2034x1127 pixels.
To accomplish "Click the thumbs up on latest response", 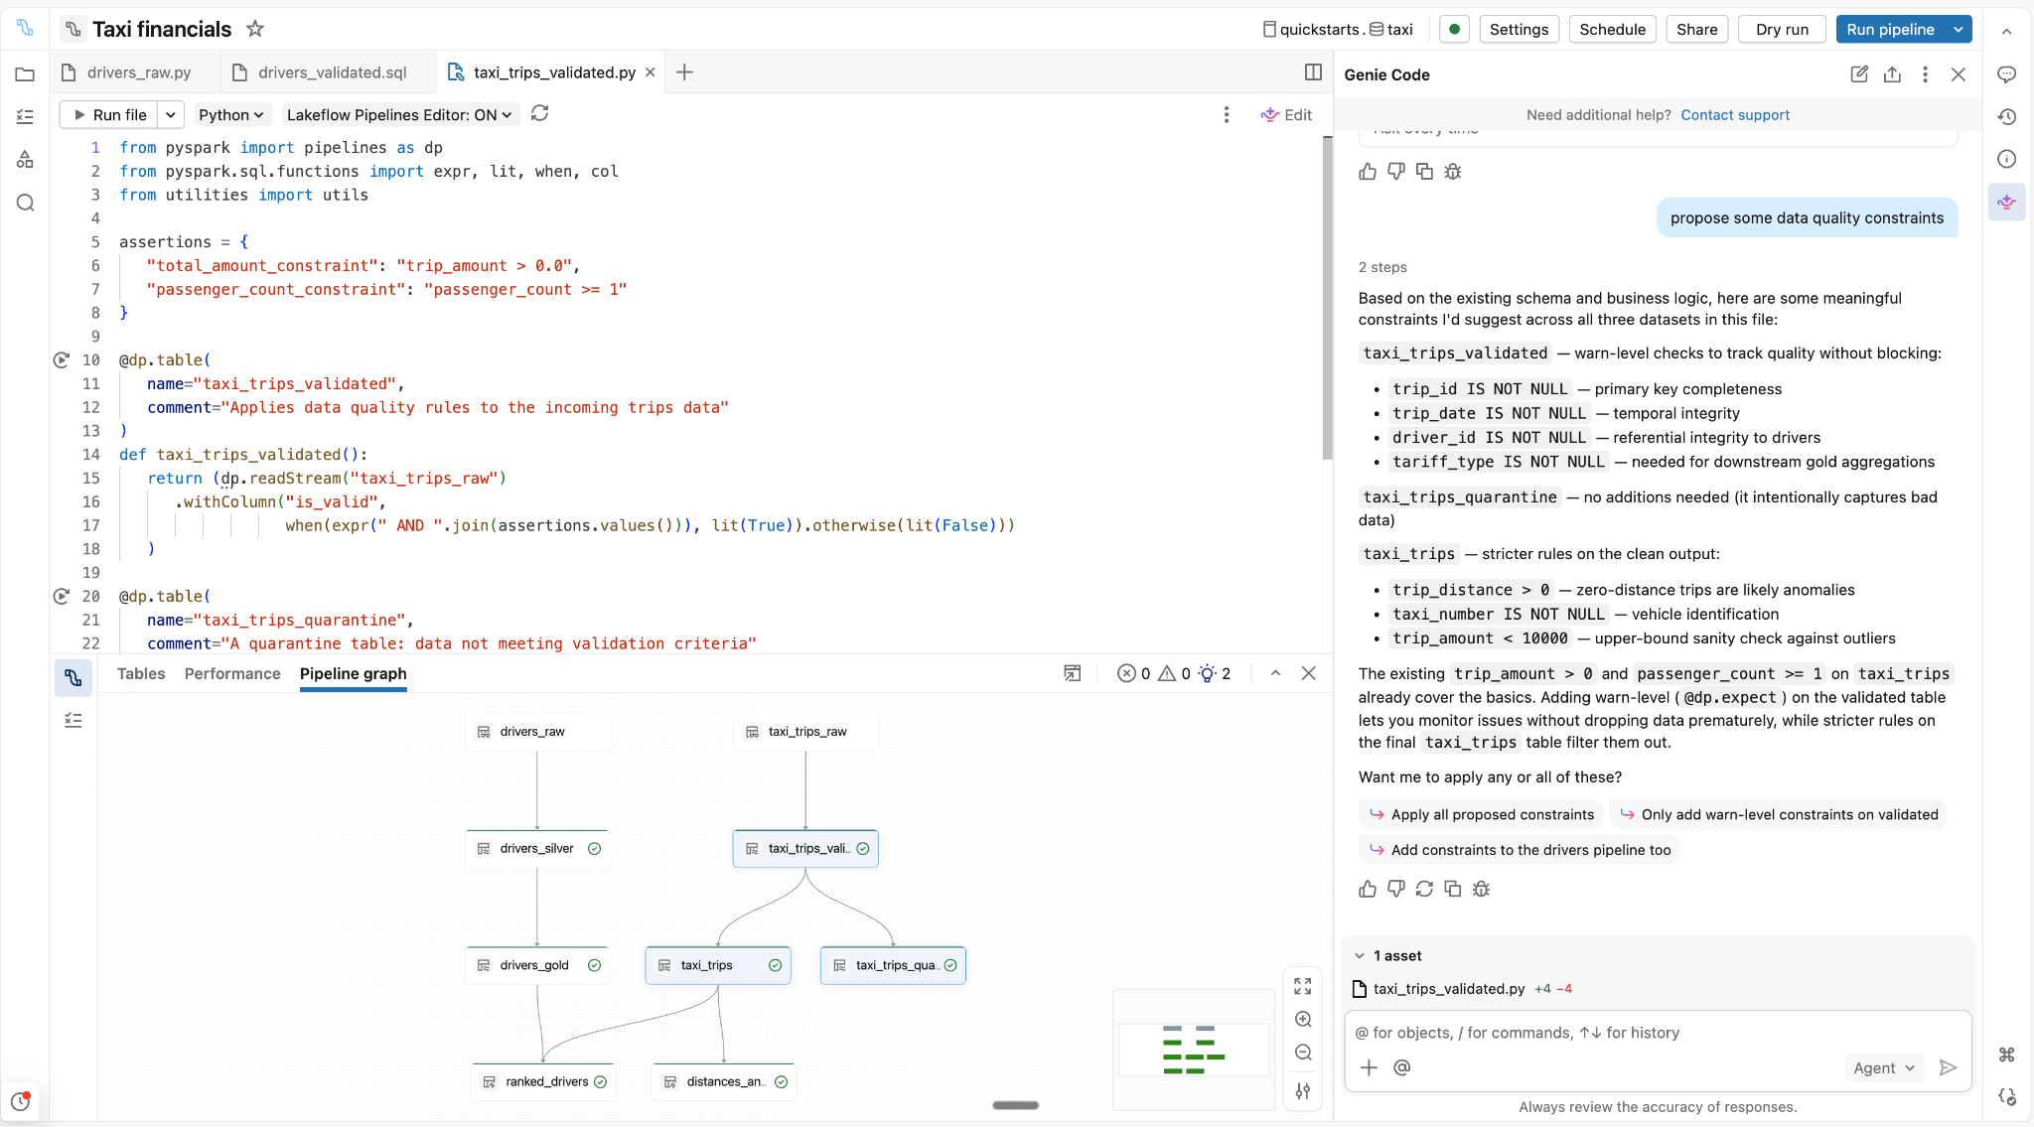I will pos(1368,889).
